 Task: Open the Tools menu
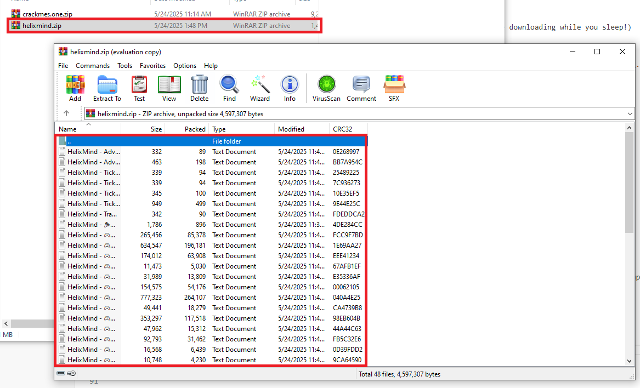point(124,66)
